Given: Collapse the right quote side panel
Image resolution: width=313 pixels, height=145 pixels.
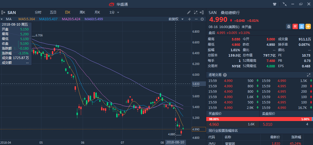Looking at the screenshot, I should tap(201, 12).
